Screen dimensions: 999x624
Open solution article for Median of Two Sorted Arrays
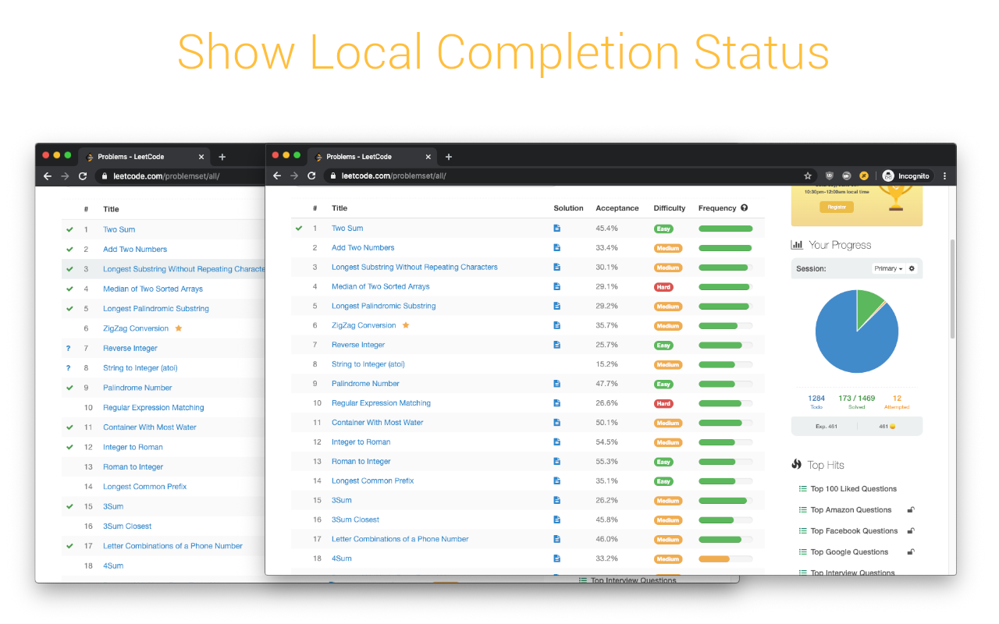556,287
